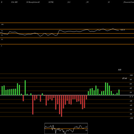Click the 20 label on the MR right axis
The width and height of the screenshot is (134, 134).
pyautogui.click(x=131, y=92)
